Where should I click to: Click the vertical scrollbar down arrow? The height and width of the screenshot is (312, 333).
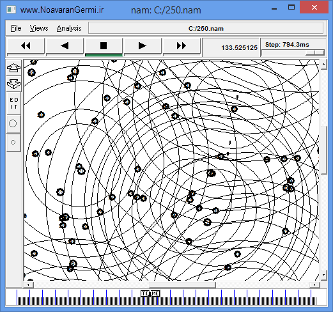pos(324,275)
